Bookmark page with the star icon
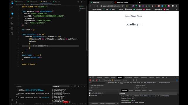This screenshot has height=105, width=188. (x=123, y=6)
